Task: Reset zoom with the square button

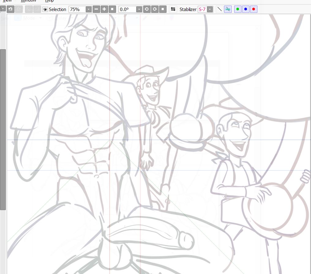Action: tap(112, 9)
